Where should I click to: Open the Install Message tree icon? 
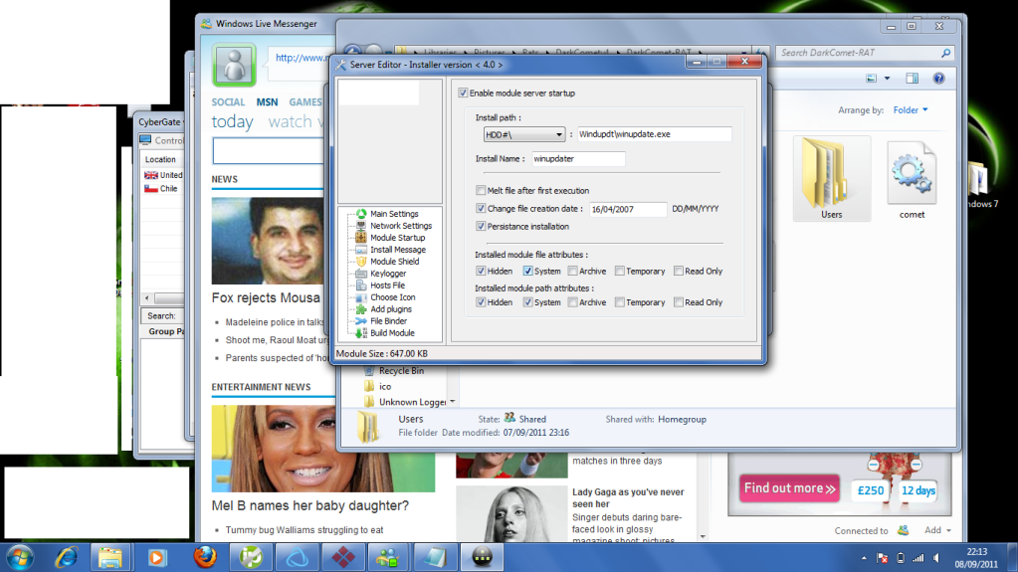click(x=361, y=250)
